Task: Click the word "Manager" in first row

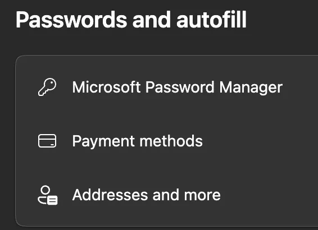Action: (251, 88)
